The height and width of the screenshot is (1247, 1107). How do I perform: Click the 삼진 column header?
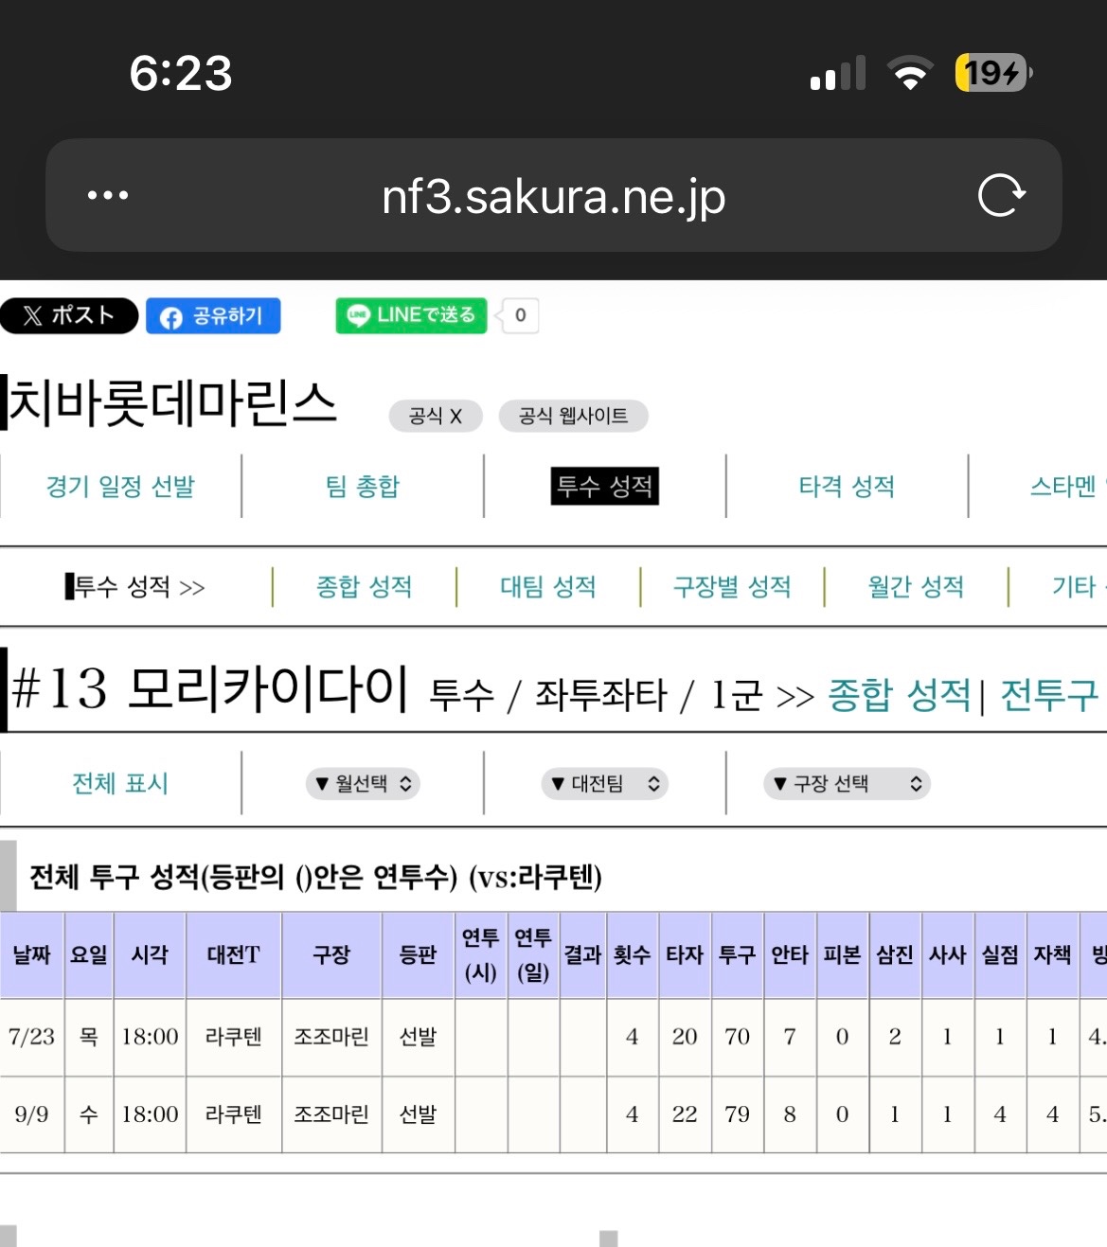click(895, 955)
